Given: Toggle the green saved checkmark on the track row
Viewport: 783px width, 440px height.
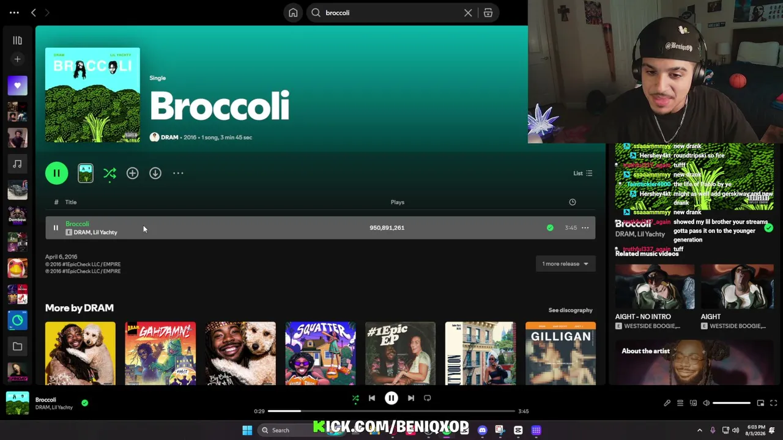Looking at the screenshot, I should pos(550,228).
